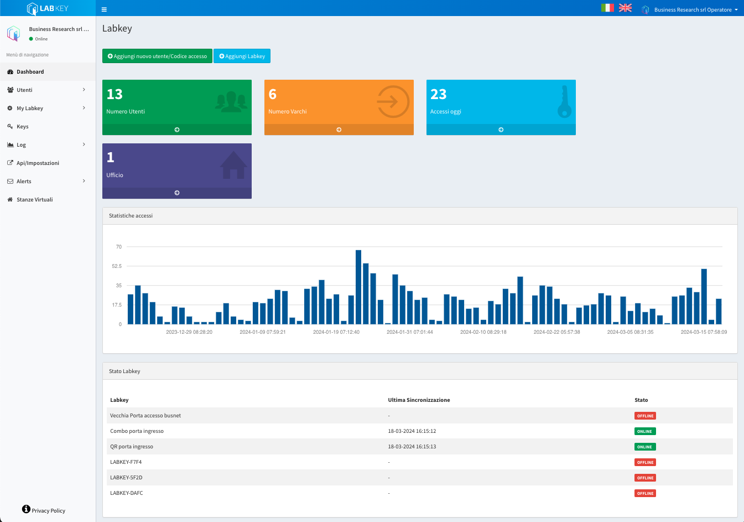Open the Utenti menu item
The width and height of the screenshot is (744, 522).
(x=48, y=90)
